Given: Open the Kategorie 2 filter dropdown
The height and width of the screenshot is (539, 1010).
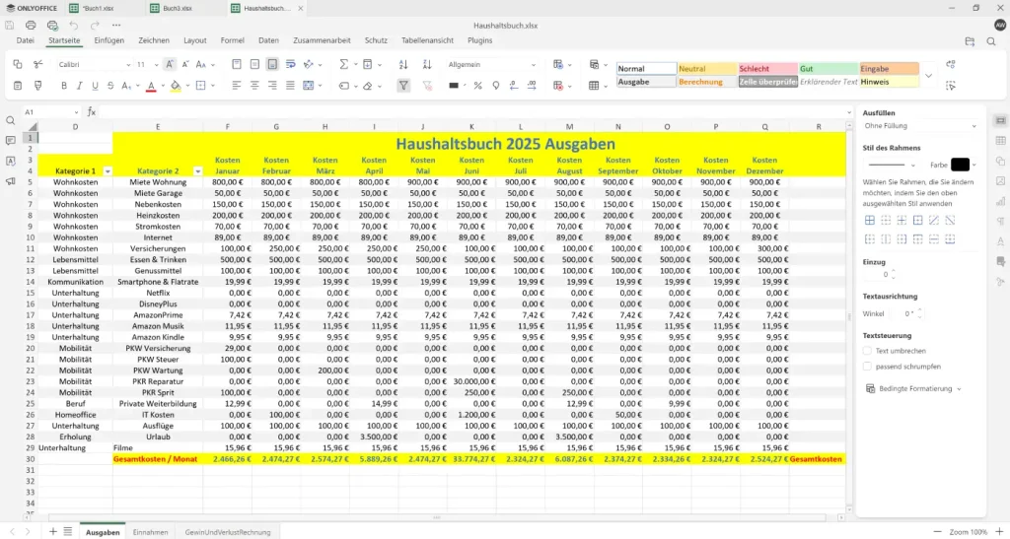Looking at the screenshot, I should coord(197,171).
